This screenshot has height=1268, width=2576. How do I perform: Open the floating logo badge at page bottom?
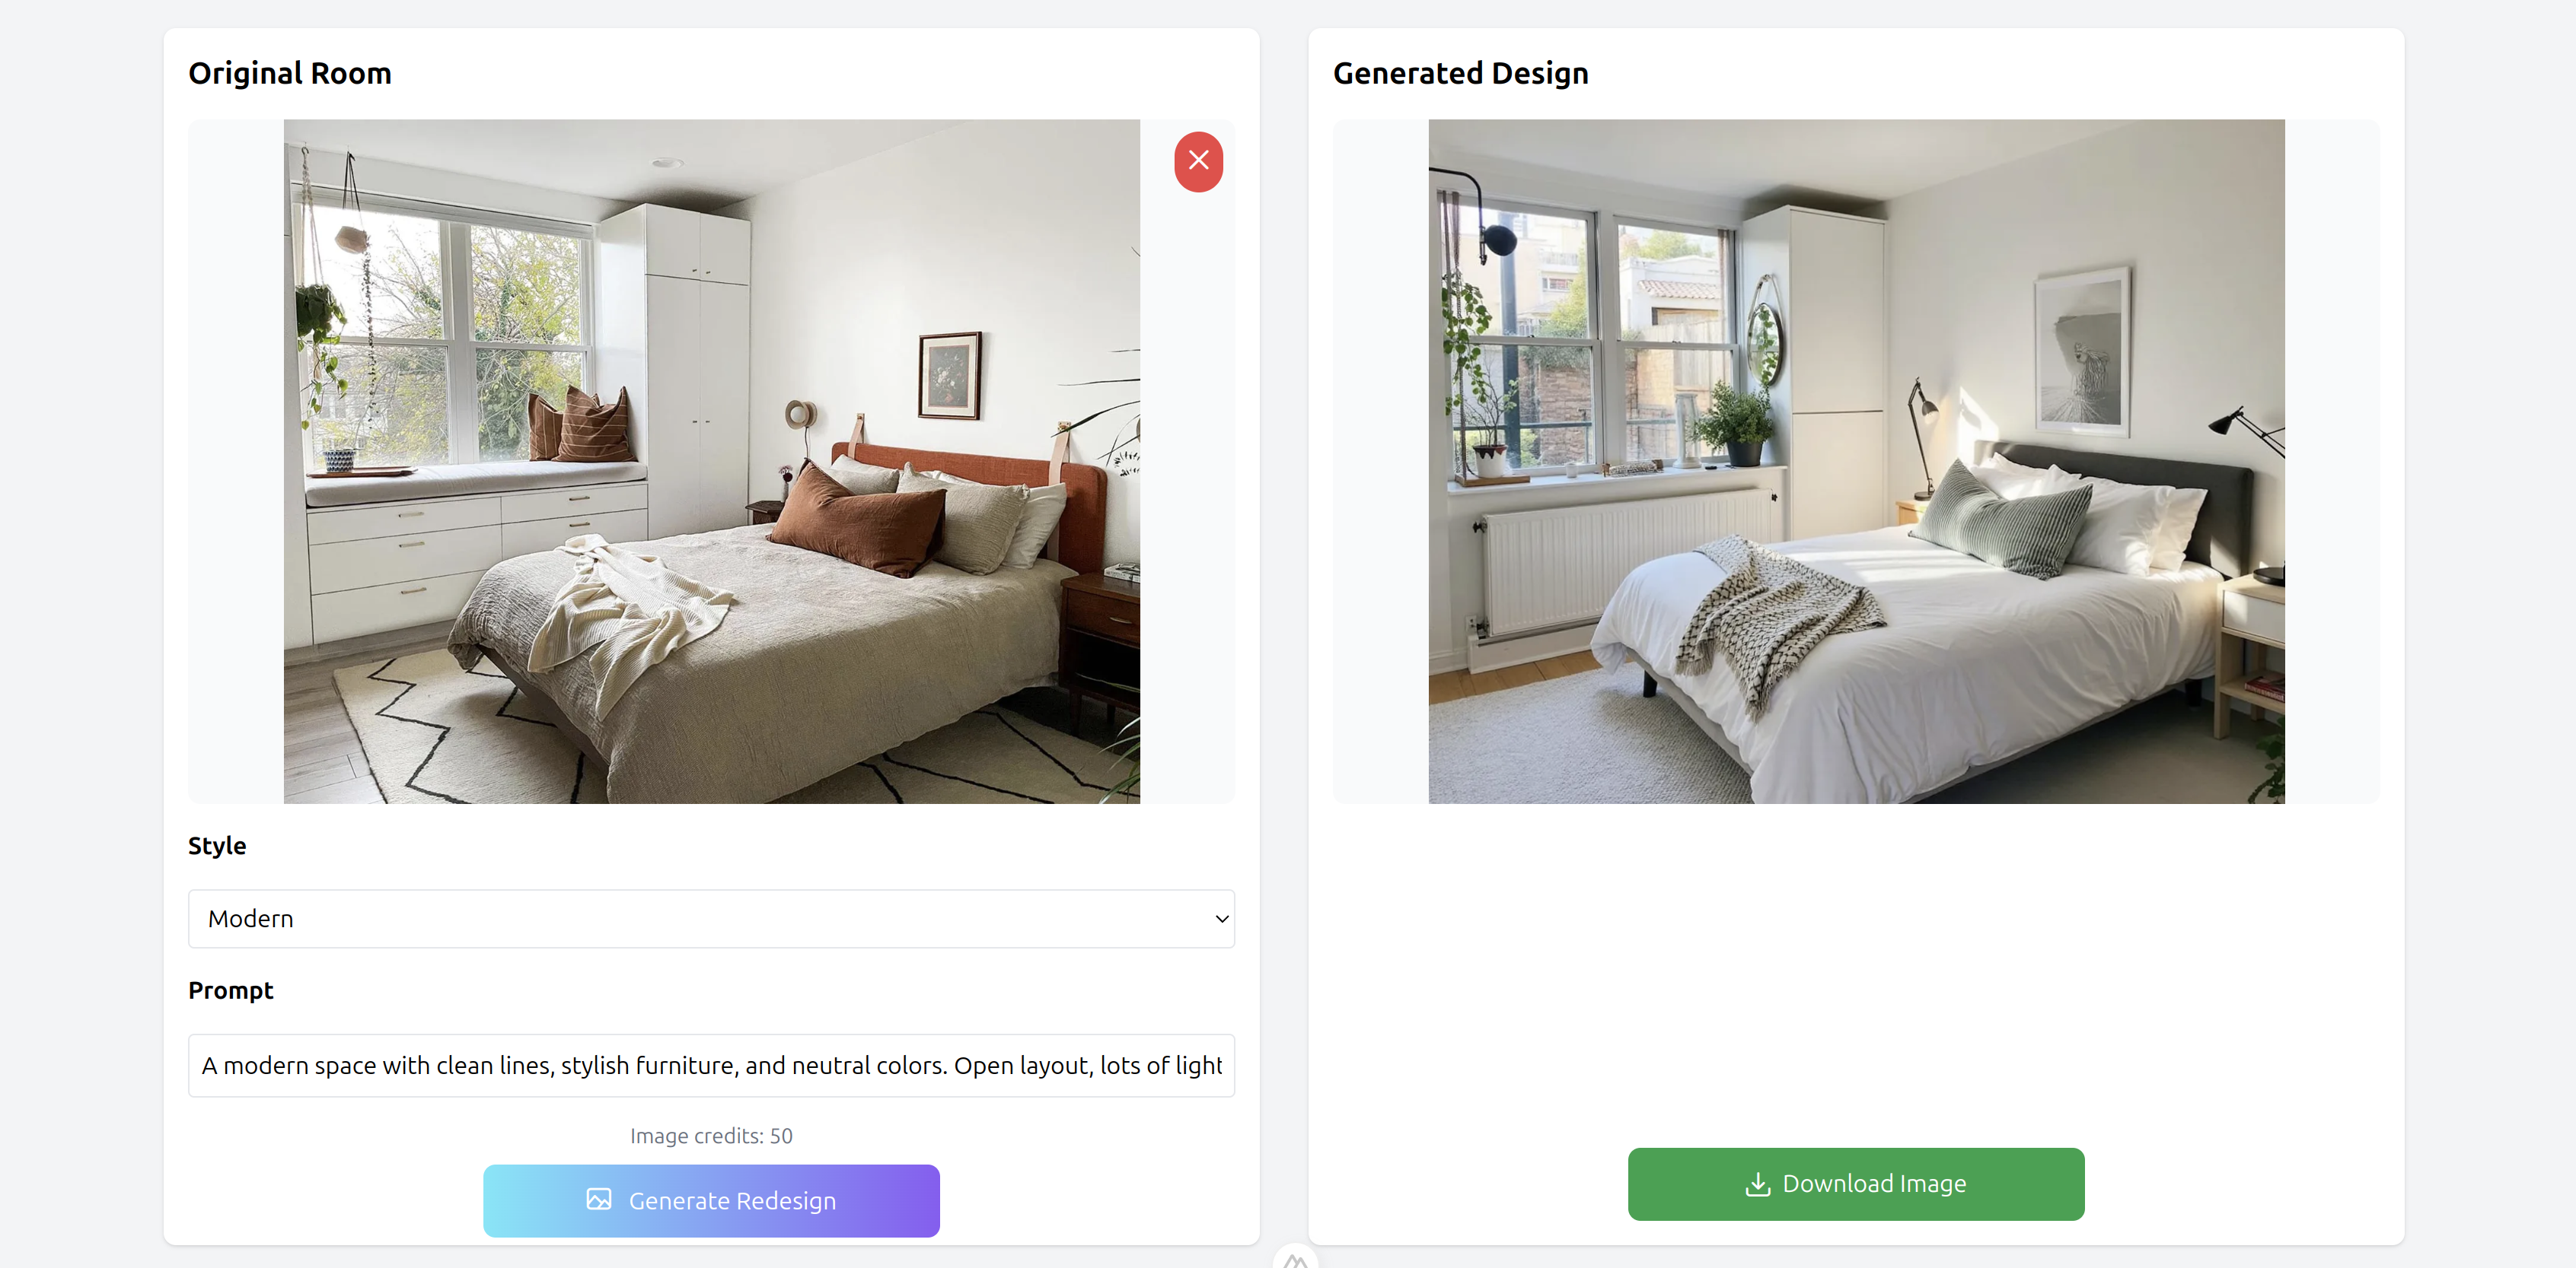tap(1295, 1257)
